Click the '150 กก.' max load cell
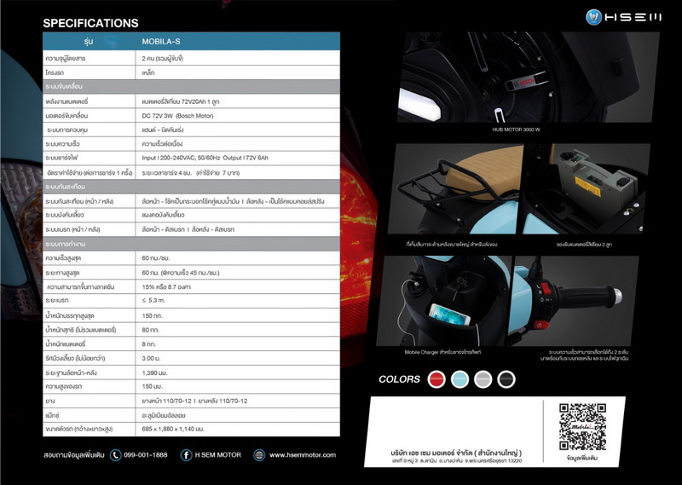The image size is (682, 485). click(x=238, y=315)
